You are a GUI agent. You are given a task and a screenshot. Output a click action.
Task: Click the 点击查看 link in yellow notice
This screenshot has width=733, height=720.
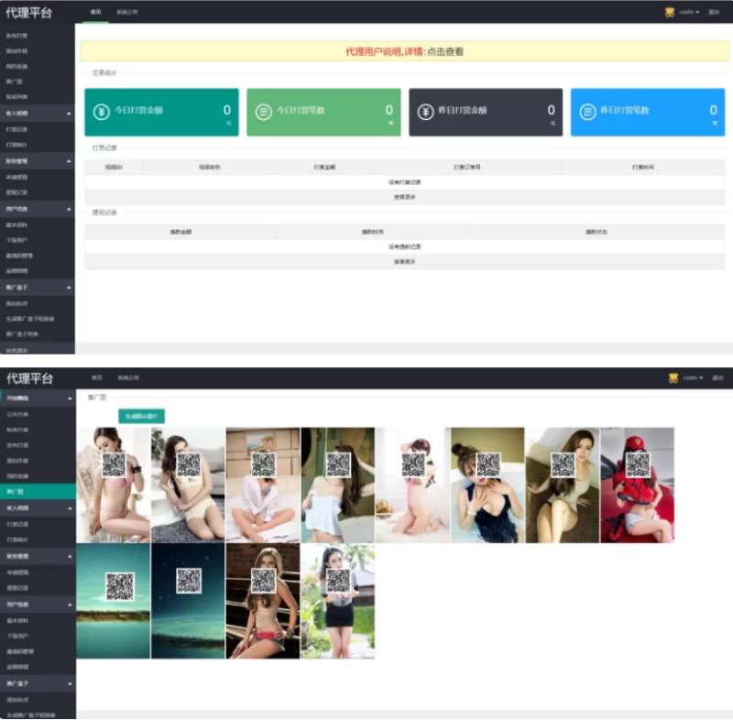tap(445, 52)
